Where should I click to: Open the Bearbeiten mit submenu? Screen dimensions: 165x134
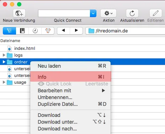(70, 91)
